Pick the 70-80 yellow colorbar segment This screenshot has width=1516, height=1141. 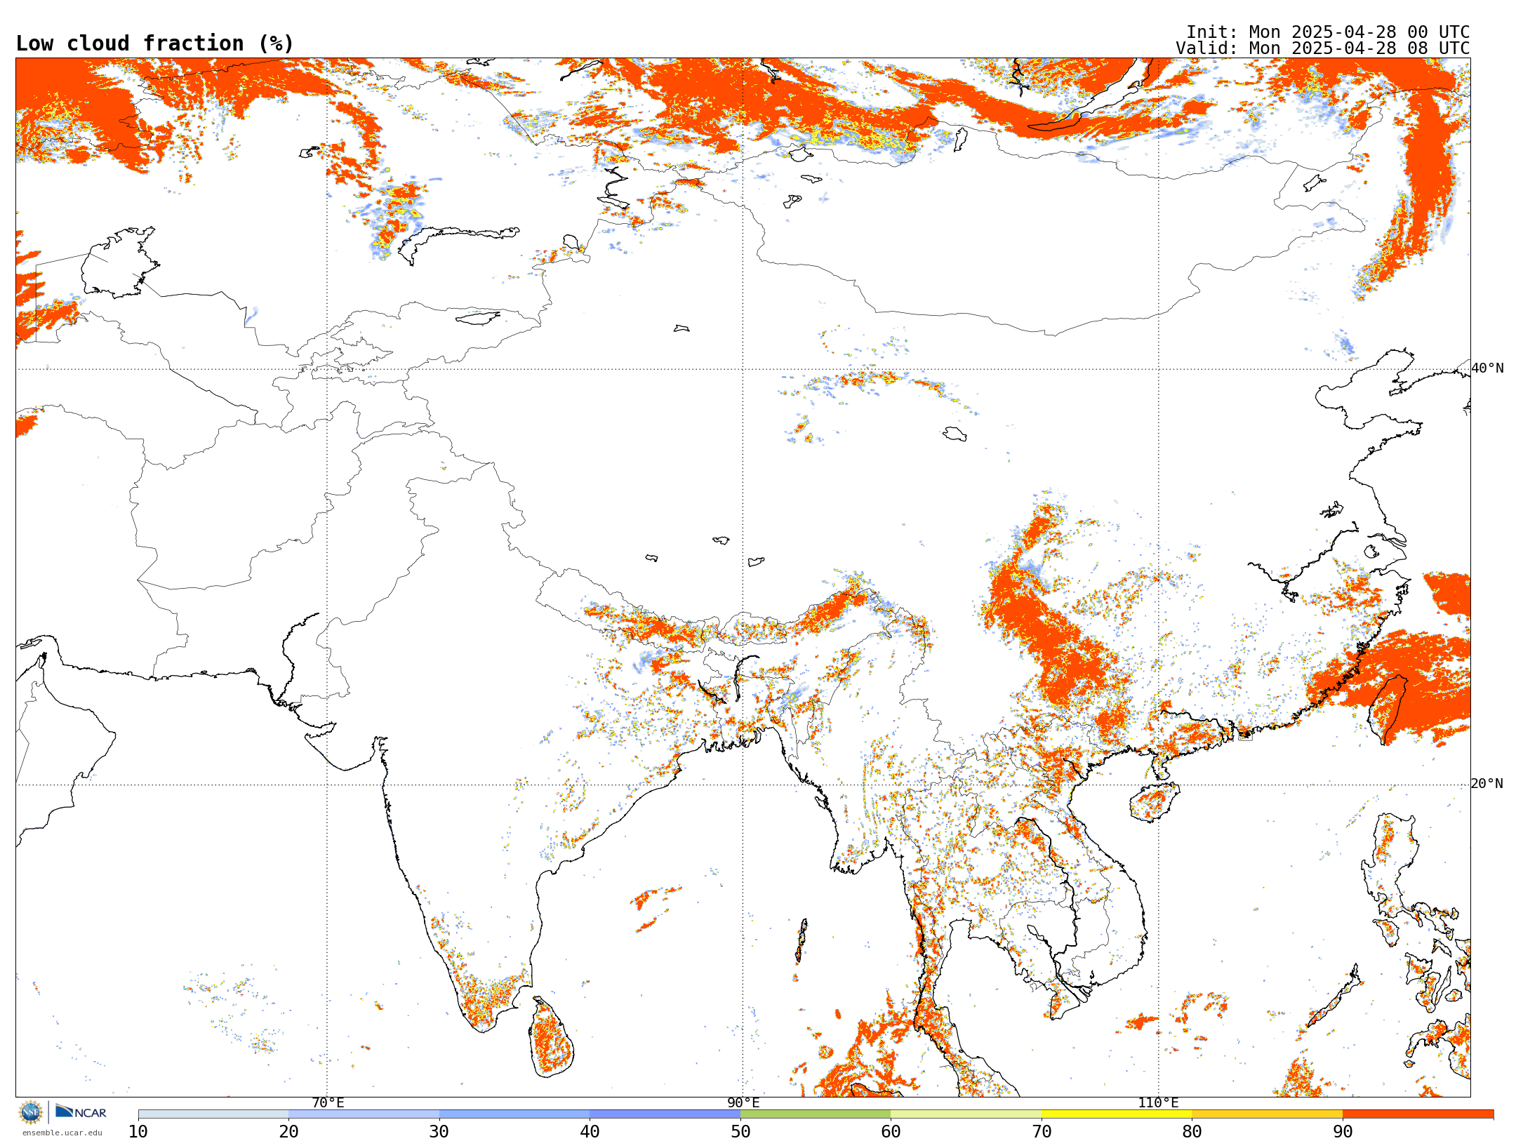[1117, 1114]
